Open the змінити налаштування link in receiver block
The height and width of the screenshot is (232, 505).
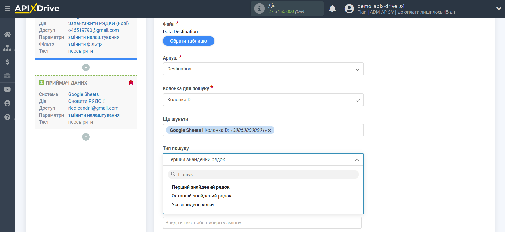pyautogui.click(x=94, y=115)
